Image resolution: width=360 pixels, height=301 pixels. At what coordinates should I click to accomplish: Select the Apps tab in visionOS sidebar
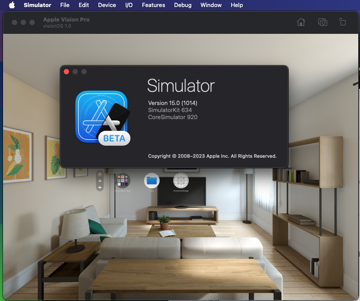[x=100, y=174]
